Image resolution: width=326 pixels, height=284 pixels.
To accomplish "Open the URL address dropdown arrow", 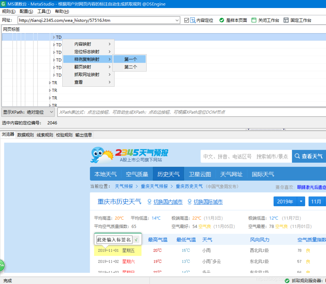I will pos(177,20).
